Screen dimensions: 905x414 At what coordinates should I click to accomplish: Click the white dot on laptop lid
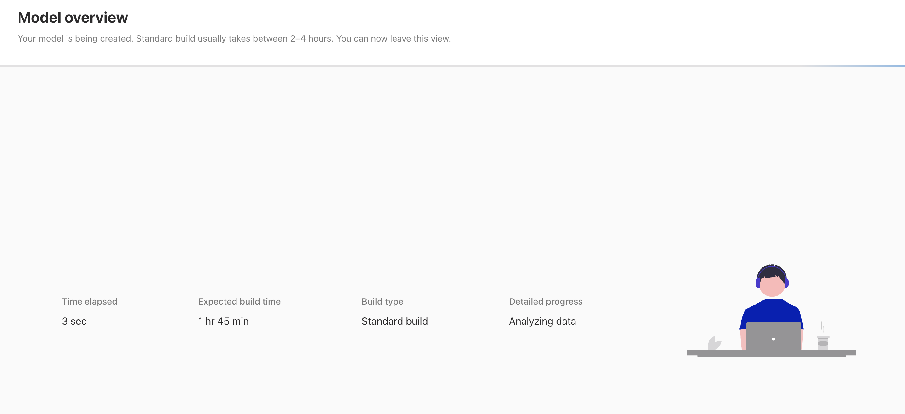tap(773, 339)
